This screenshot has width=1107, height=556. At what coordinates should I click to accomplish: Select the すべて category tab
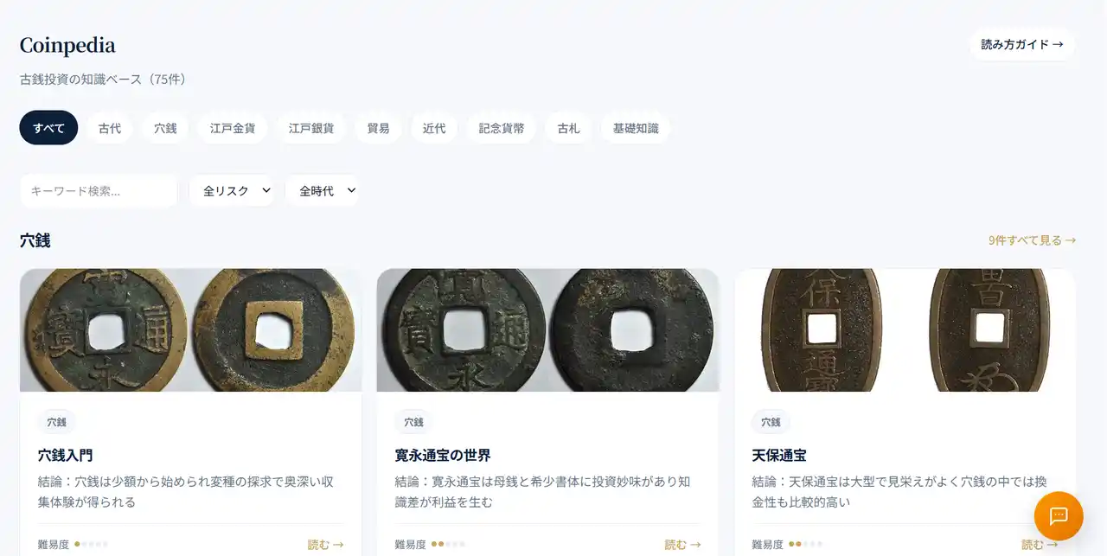[x=48, y=128]
